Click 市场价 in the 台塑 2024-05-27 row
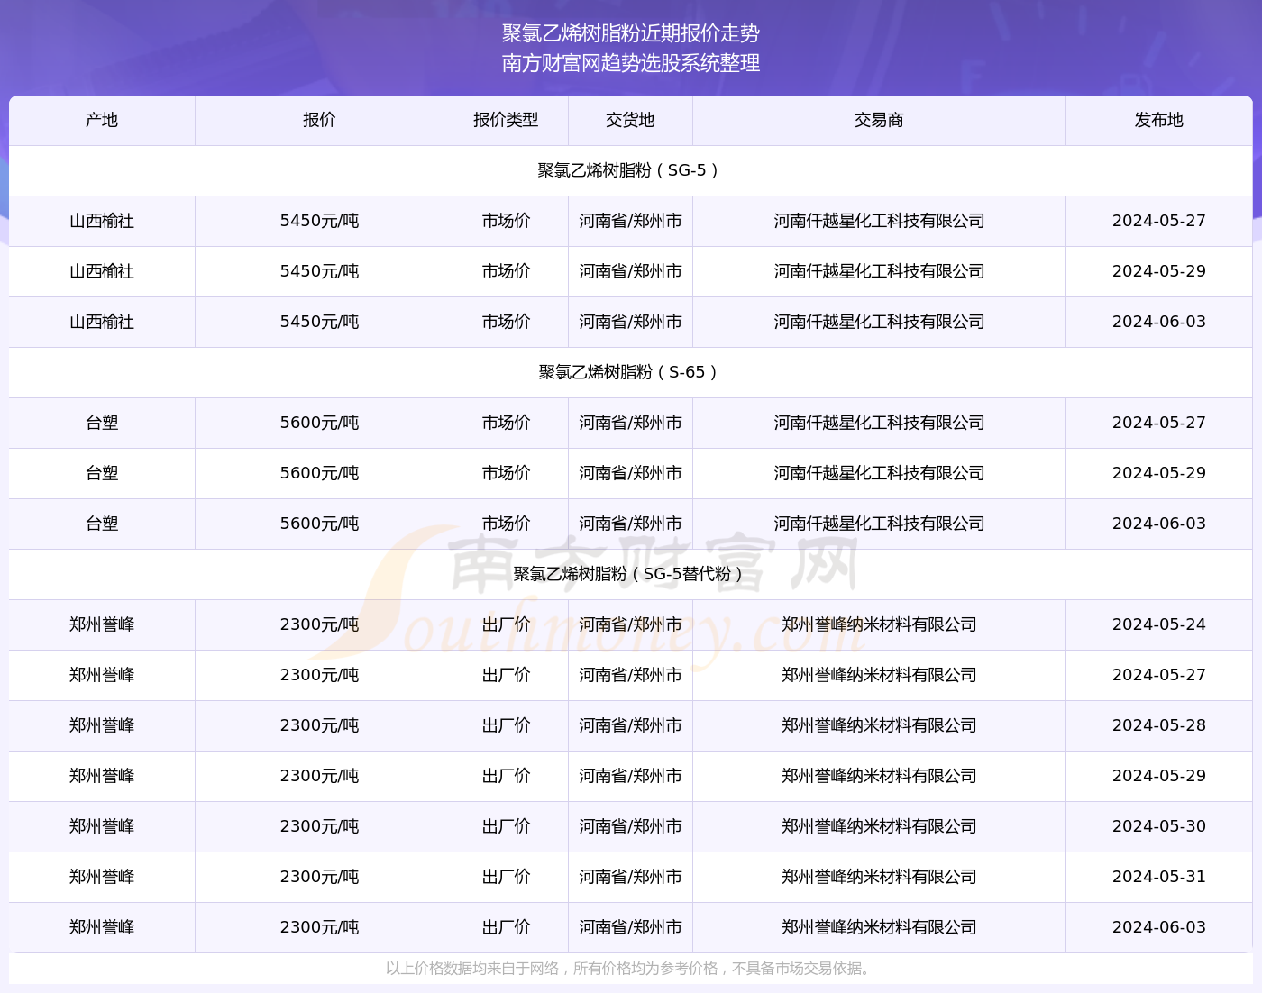Screen dimensions: 1262x993 (506, 423)
